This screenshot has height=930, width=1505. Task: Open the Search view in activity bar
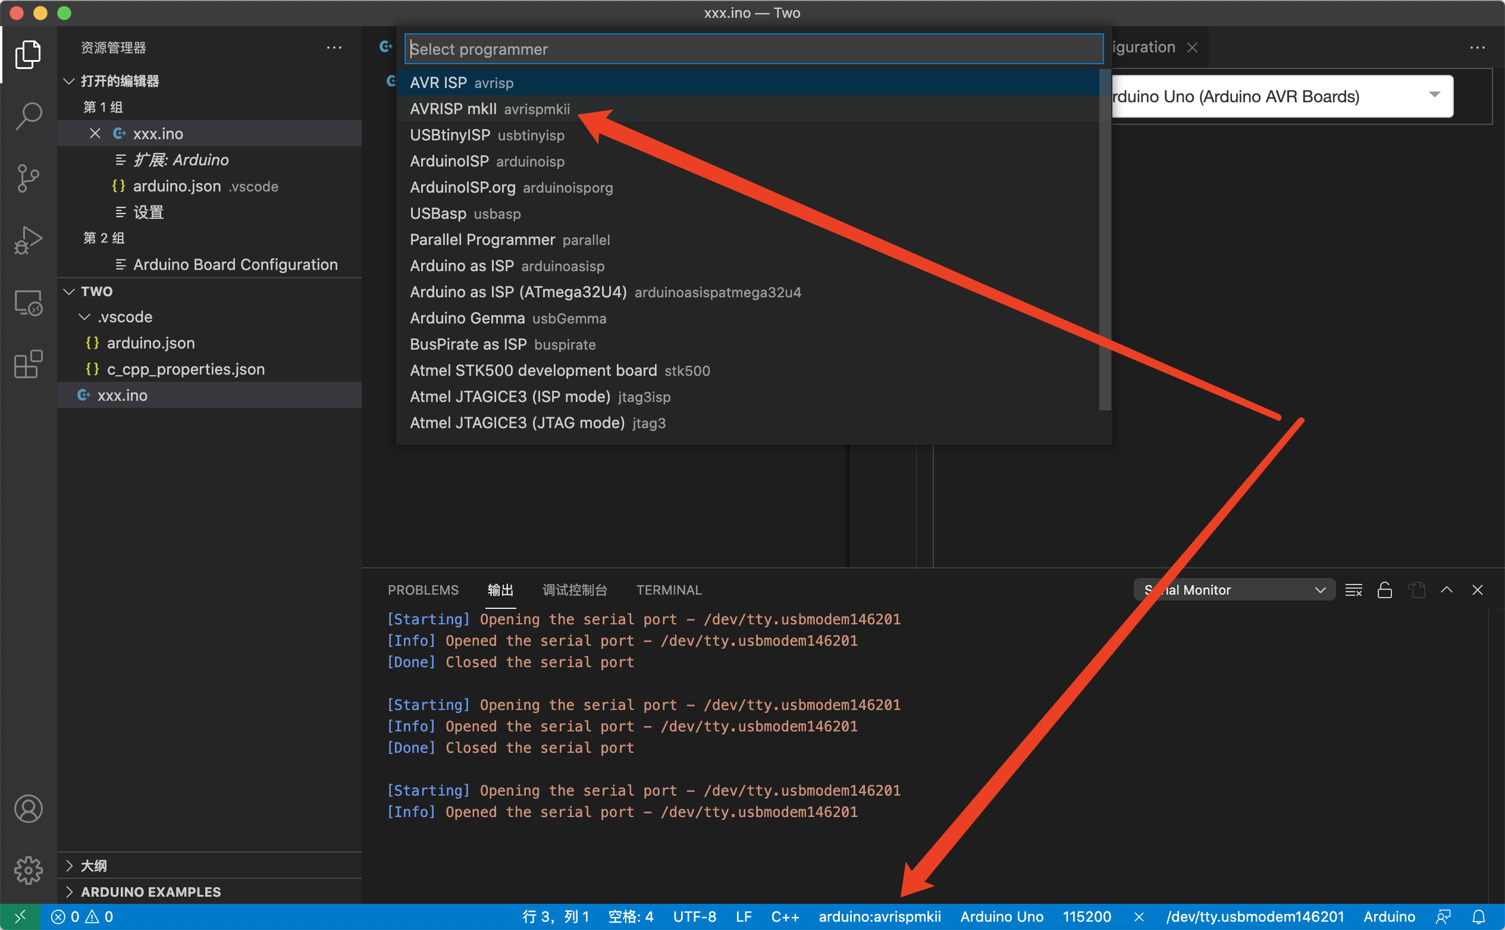pyautogui.click(x=29, y=115)
